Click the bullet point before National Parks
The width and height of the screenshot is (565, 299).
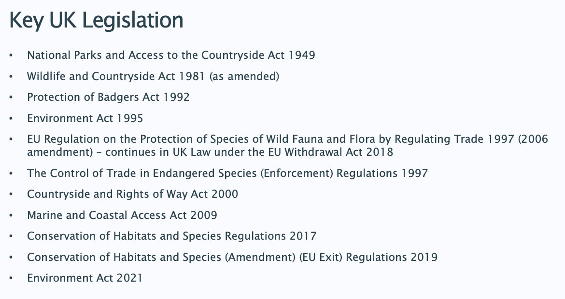[11, 55]
